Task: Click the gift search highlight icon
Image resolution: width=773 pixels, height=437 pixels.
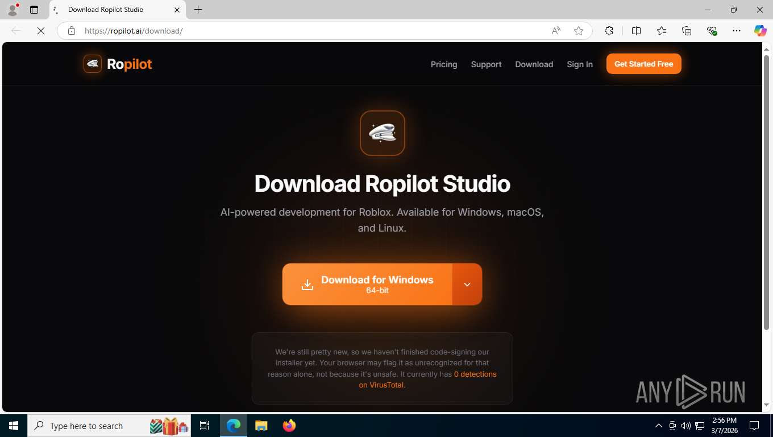Action: coord(169,426)
